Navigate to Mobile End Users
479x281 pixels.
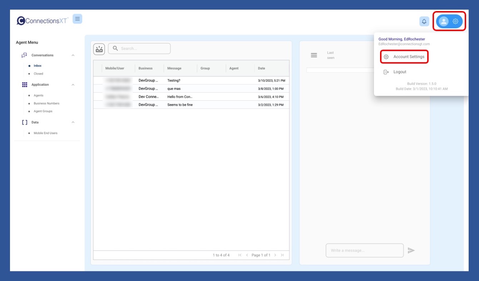(45, 133)
